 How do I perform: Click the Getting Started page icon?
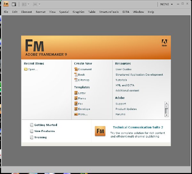[x=32, y=125]
